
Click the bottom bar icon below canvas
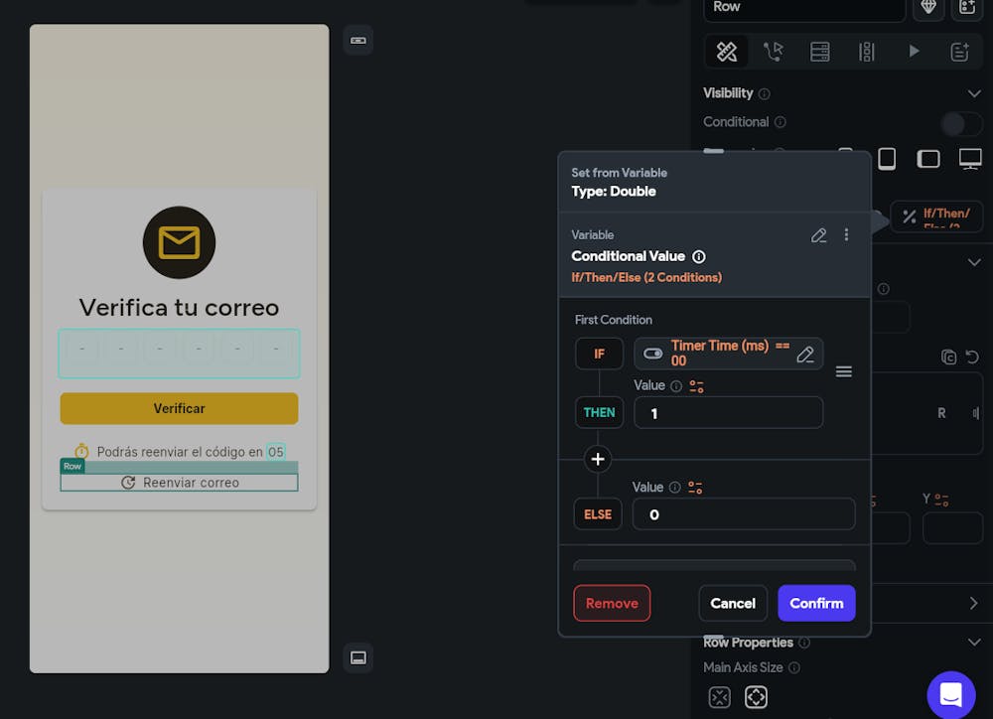tap(357, 657)
